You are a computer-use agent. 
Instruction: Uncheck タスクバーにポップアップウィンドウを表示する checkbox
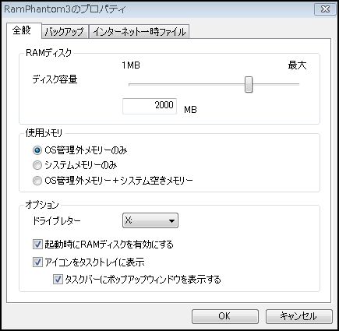coord(58,280)
